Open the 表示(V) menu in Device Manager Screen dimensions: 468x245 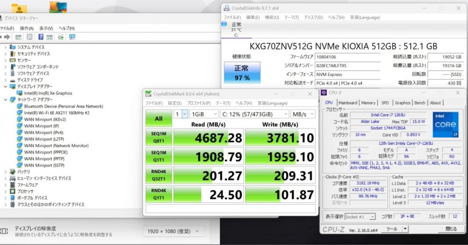click(x=46, y=28)
